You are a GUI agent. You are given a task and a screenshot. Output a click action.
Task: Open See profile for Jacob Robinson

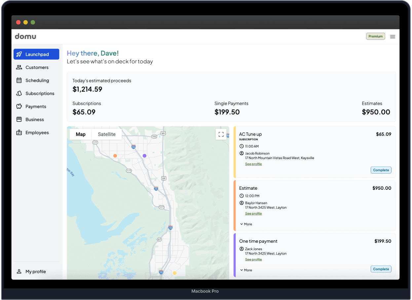point(253,164)
